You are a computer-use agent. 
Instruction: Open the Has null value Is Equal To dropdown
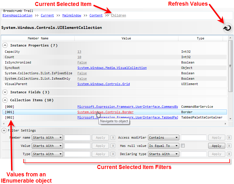[x=164, y=146]
